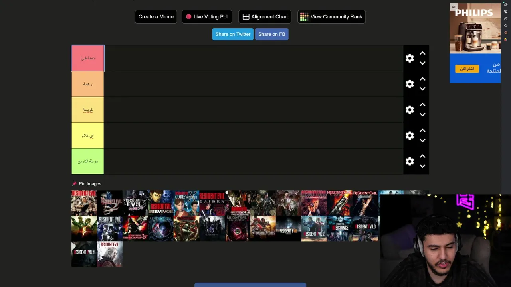Click the Pin Images option

(x=87, y=184)
